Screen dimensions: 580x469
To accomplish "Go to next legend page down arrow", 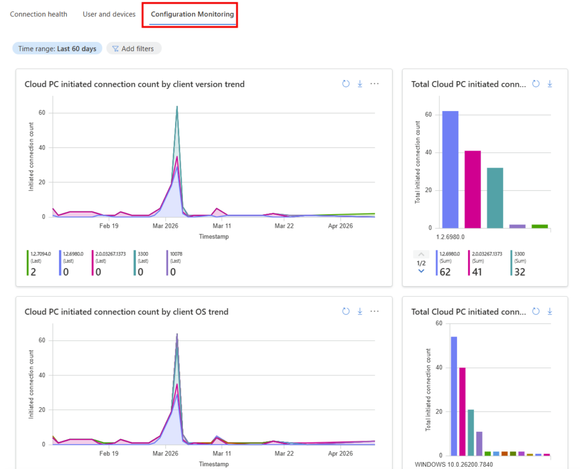I will (x=421, y=271).
